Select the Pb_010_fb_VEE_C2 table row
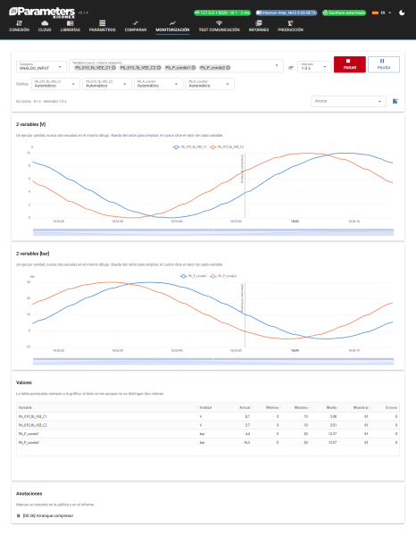 (x=208, y=425)
